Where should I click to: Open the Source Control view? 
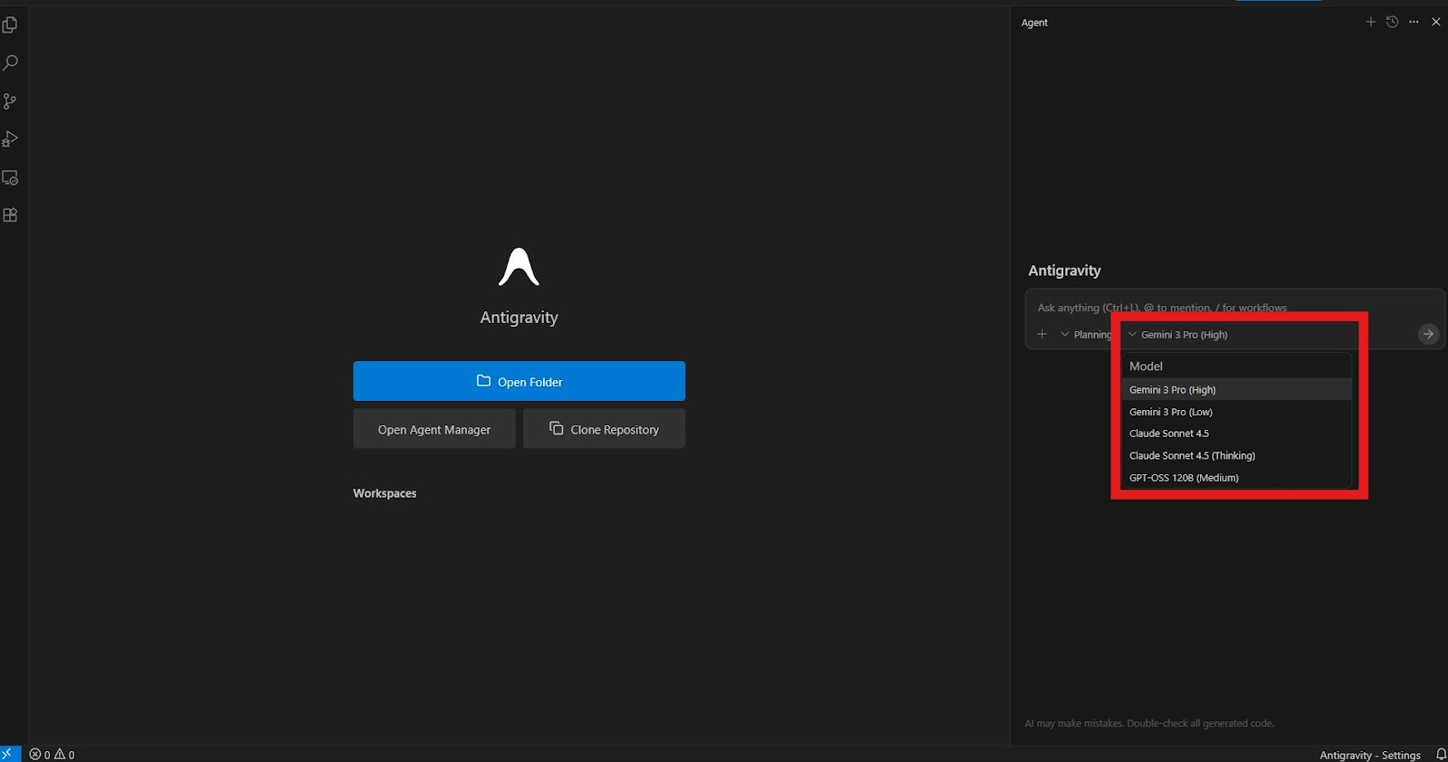coord(10,101)
